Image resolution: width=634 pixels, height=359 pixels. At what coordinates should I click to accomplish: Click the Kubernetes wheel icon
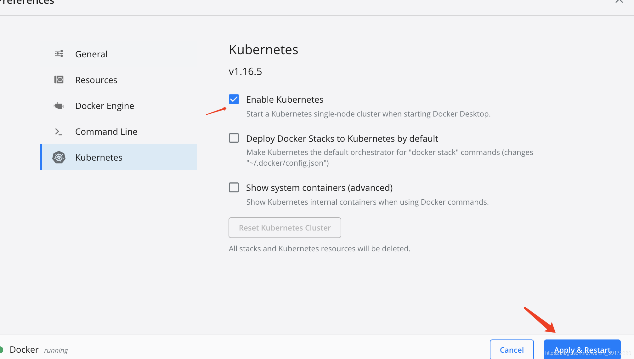tap(59, 157)
